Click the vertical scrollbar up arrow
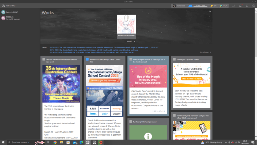 (x=256, y=11)
